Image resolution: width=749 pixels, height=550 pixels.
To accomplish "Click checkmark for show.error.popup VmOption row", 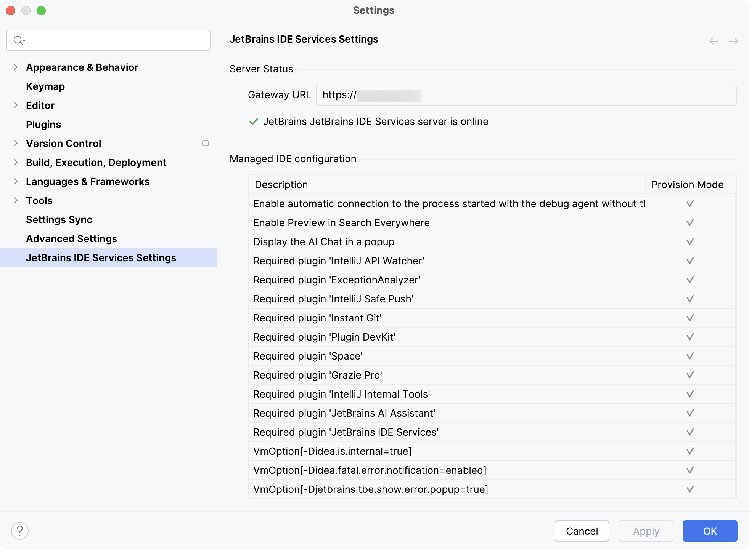I will click(690, 489).
